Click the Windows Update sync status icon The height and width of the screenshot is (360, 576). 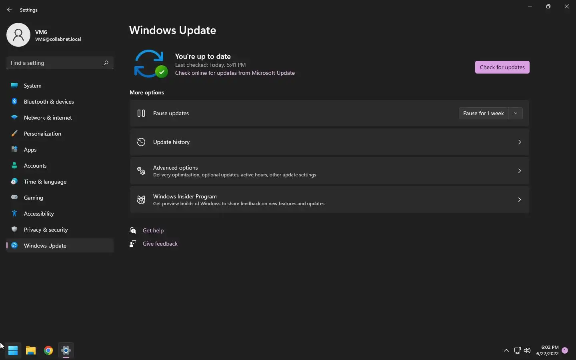(x=151, y=64)
